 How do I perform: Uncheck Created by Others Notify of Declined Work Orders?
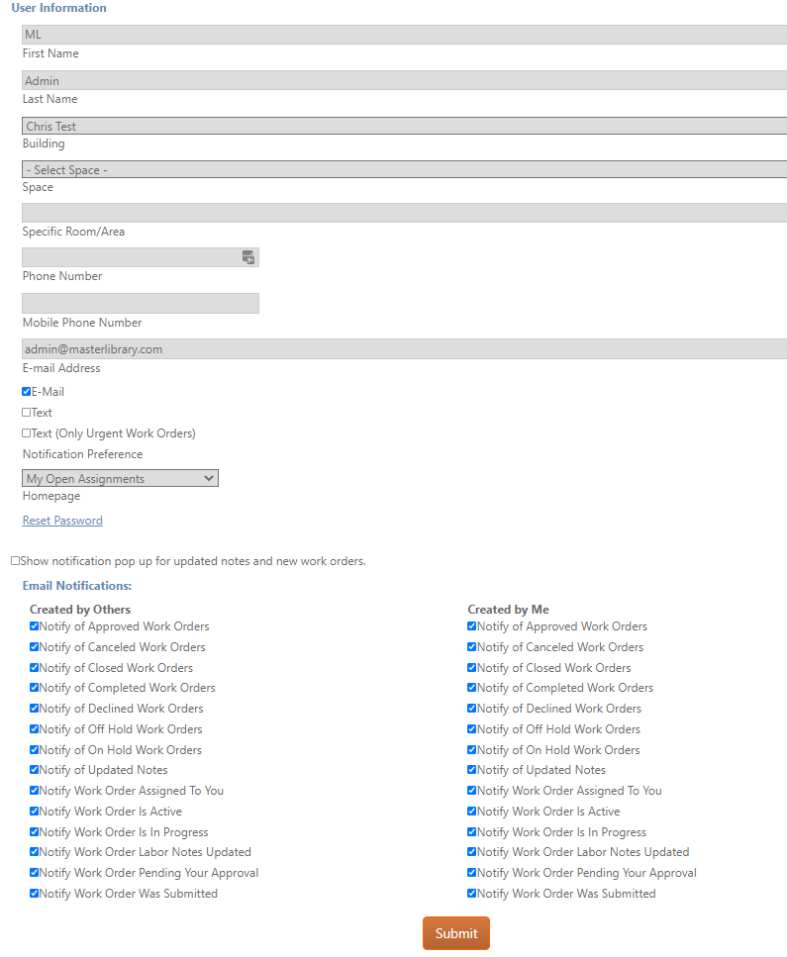tap(35, 709)
